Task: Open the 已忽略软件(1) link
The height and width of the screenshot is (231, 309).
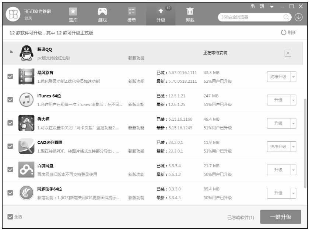Action: point(240,218)
